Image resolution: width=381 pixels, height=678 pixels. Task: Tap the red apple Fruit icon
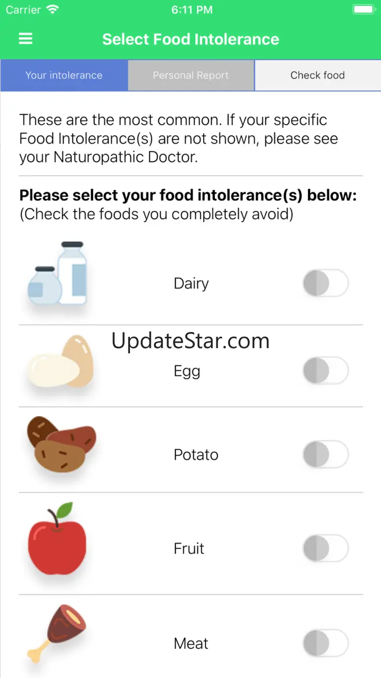57,539
